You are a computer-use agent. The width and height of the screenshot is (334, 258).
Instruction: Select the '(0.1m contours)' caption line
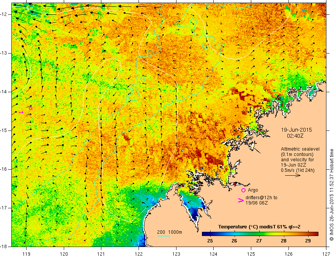[x=297, y=154]
